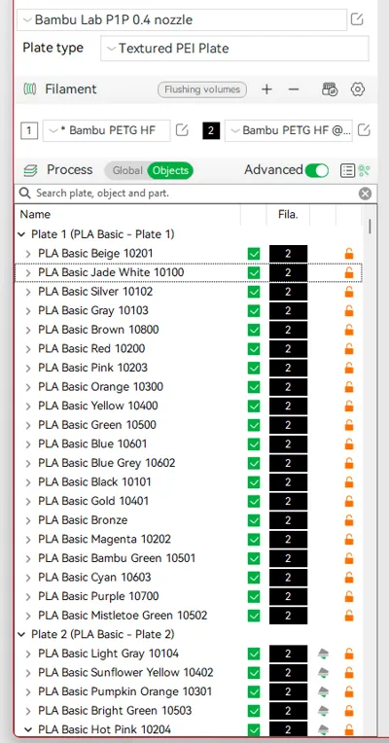Open filament 2 Bambu PETG HF dropdown
The image size is (389, 743).
[x=289, y=130]
